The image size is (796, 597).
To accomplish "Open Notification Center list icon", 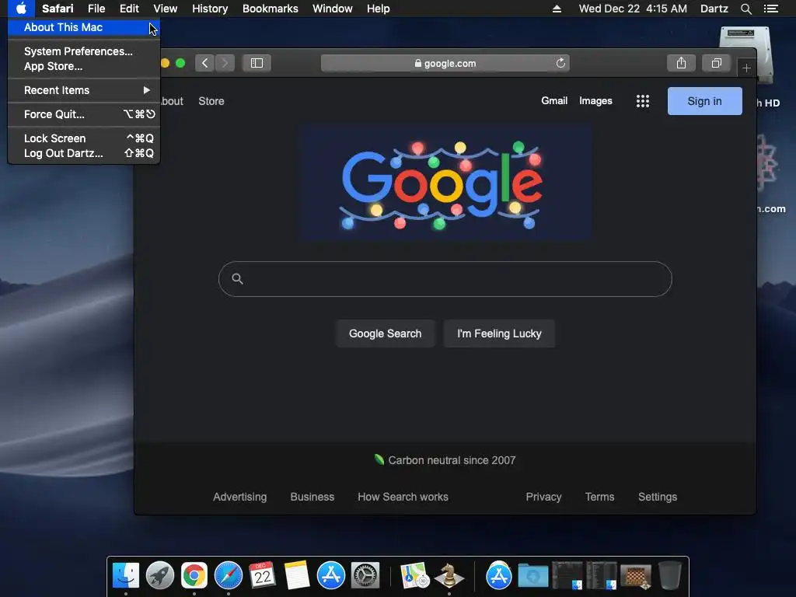I will pyautogui.click(x=771, y=9).
